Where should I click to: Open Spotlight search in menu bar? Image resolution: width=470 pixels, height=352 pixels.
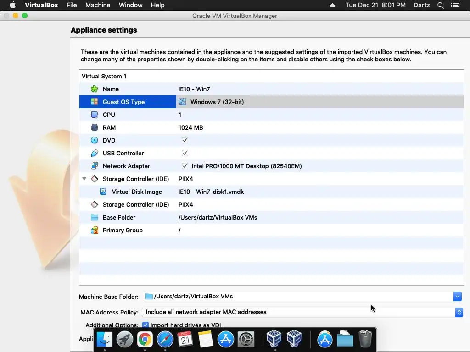(x=440, y=5)
